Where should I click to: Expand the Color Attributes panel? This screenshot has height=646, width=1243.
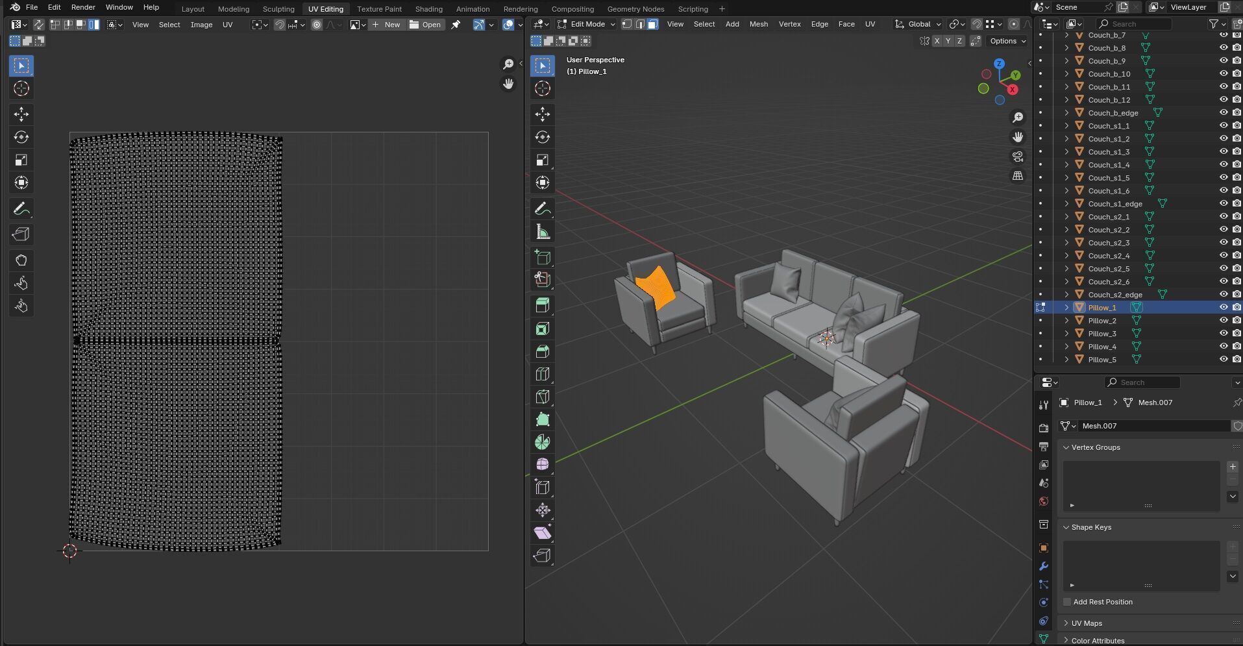coord(1098,640)
